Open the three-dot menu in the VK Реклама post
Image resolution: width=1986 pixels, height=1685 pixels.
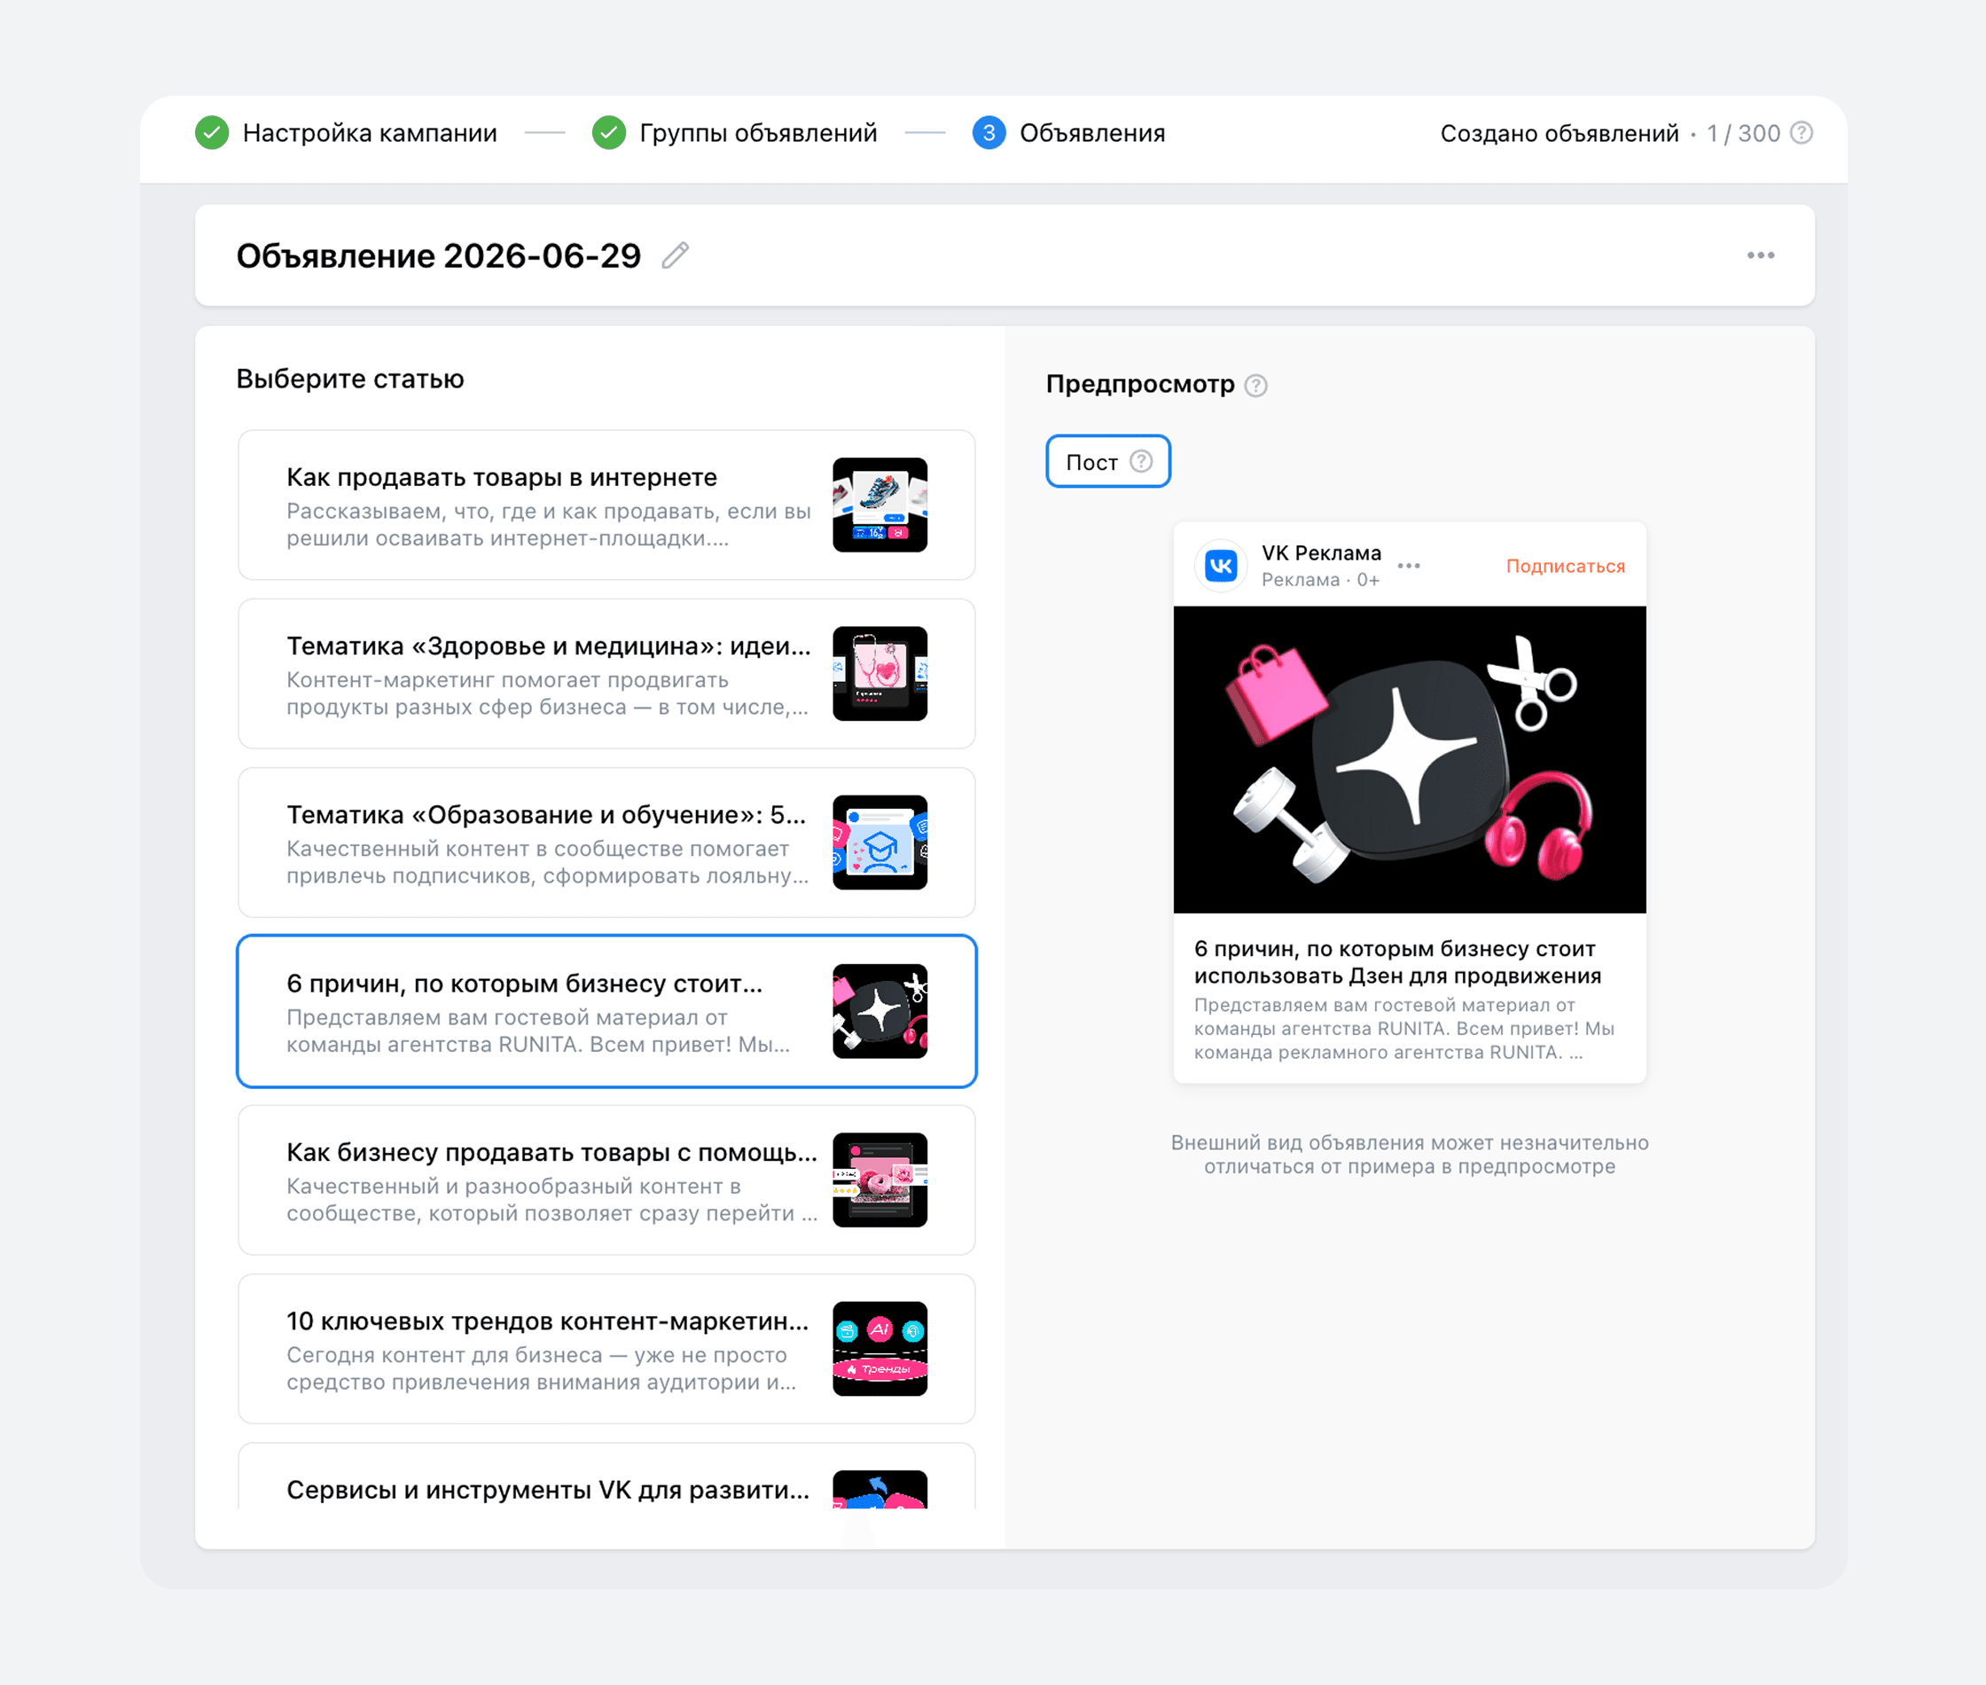click(x=1408, y=566)
